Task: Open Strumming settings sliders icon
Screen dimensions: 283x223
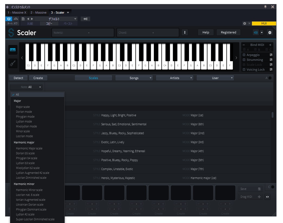Action: point(271,59)
